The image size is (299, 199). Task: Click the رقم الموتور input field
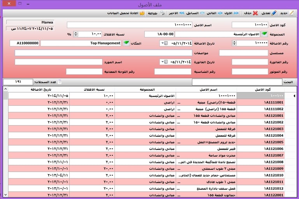(250, 72)
